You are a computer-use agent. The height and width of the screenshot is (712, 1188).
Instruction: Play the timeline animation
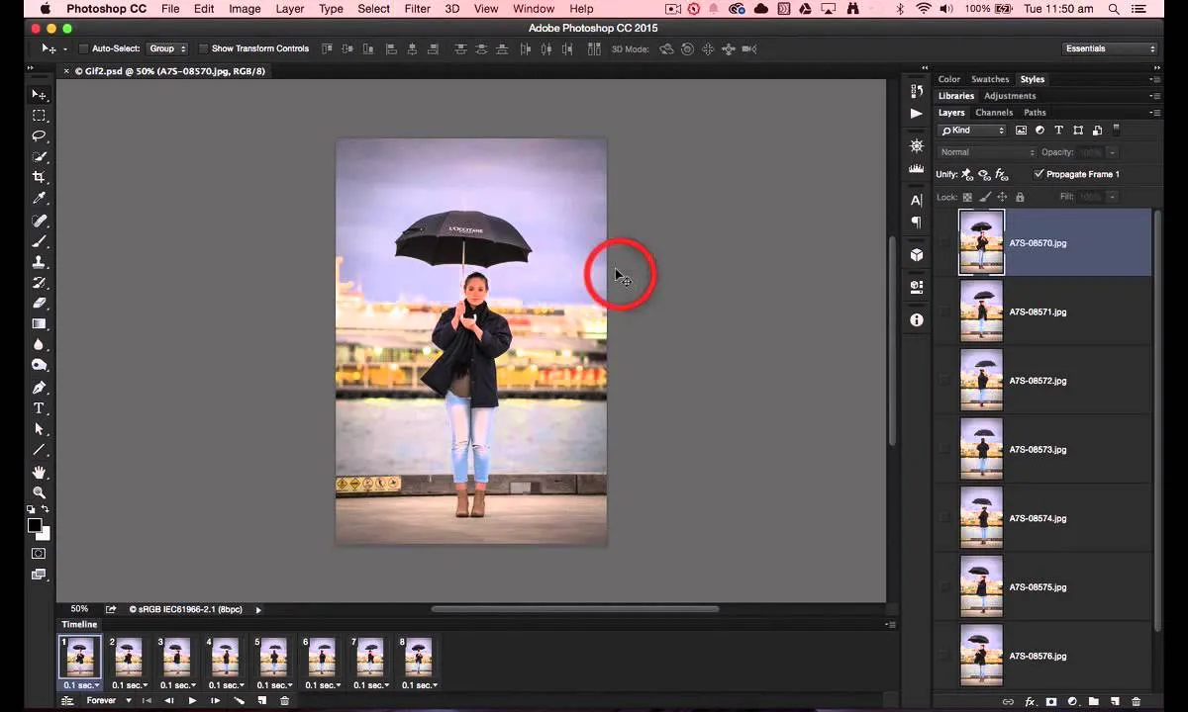pos(192,700)
